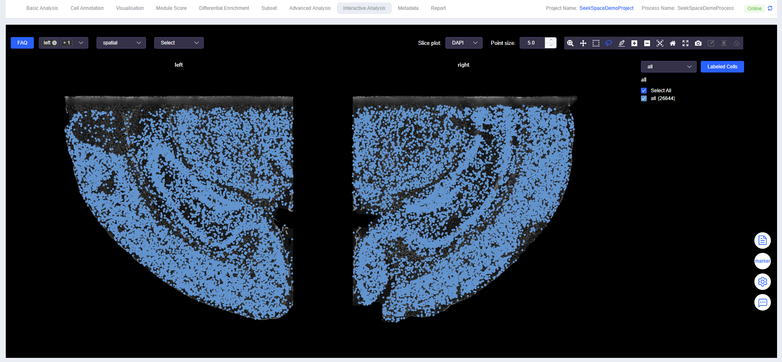Remove the left tag from sample selector
This screenshot has width=782, height=362.
point(54,43)
